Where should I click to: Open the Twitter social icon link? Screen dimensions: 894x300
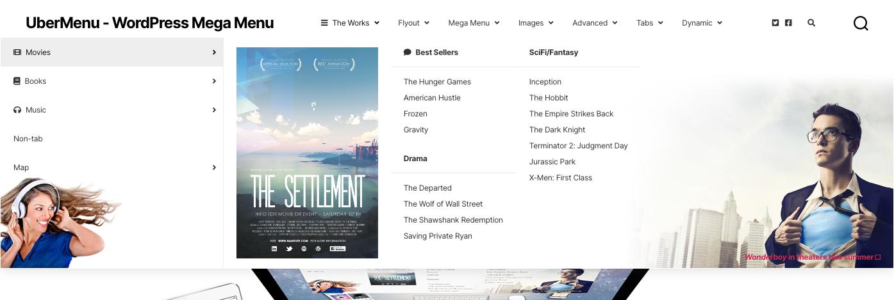pos(775,23)
